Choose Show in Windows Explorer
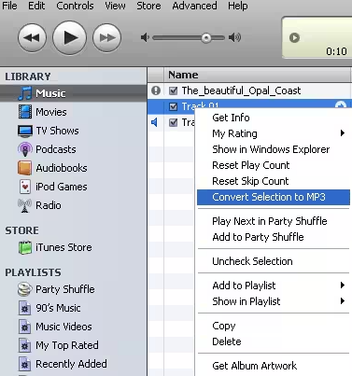Image resolution: width=352 pixels, height=376 pixels. coord(274,149)
